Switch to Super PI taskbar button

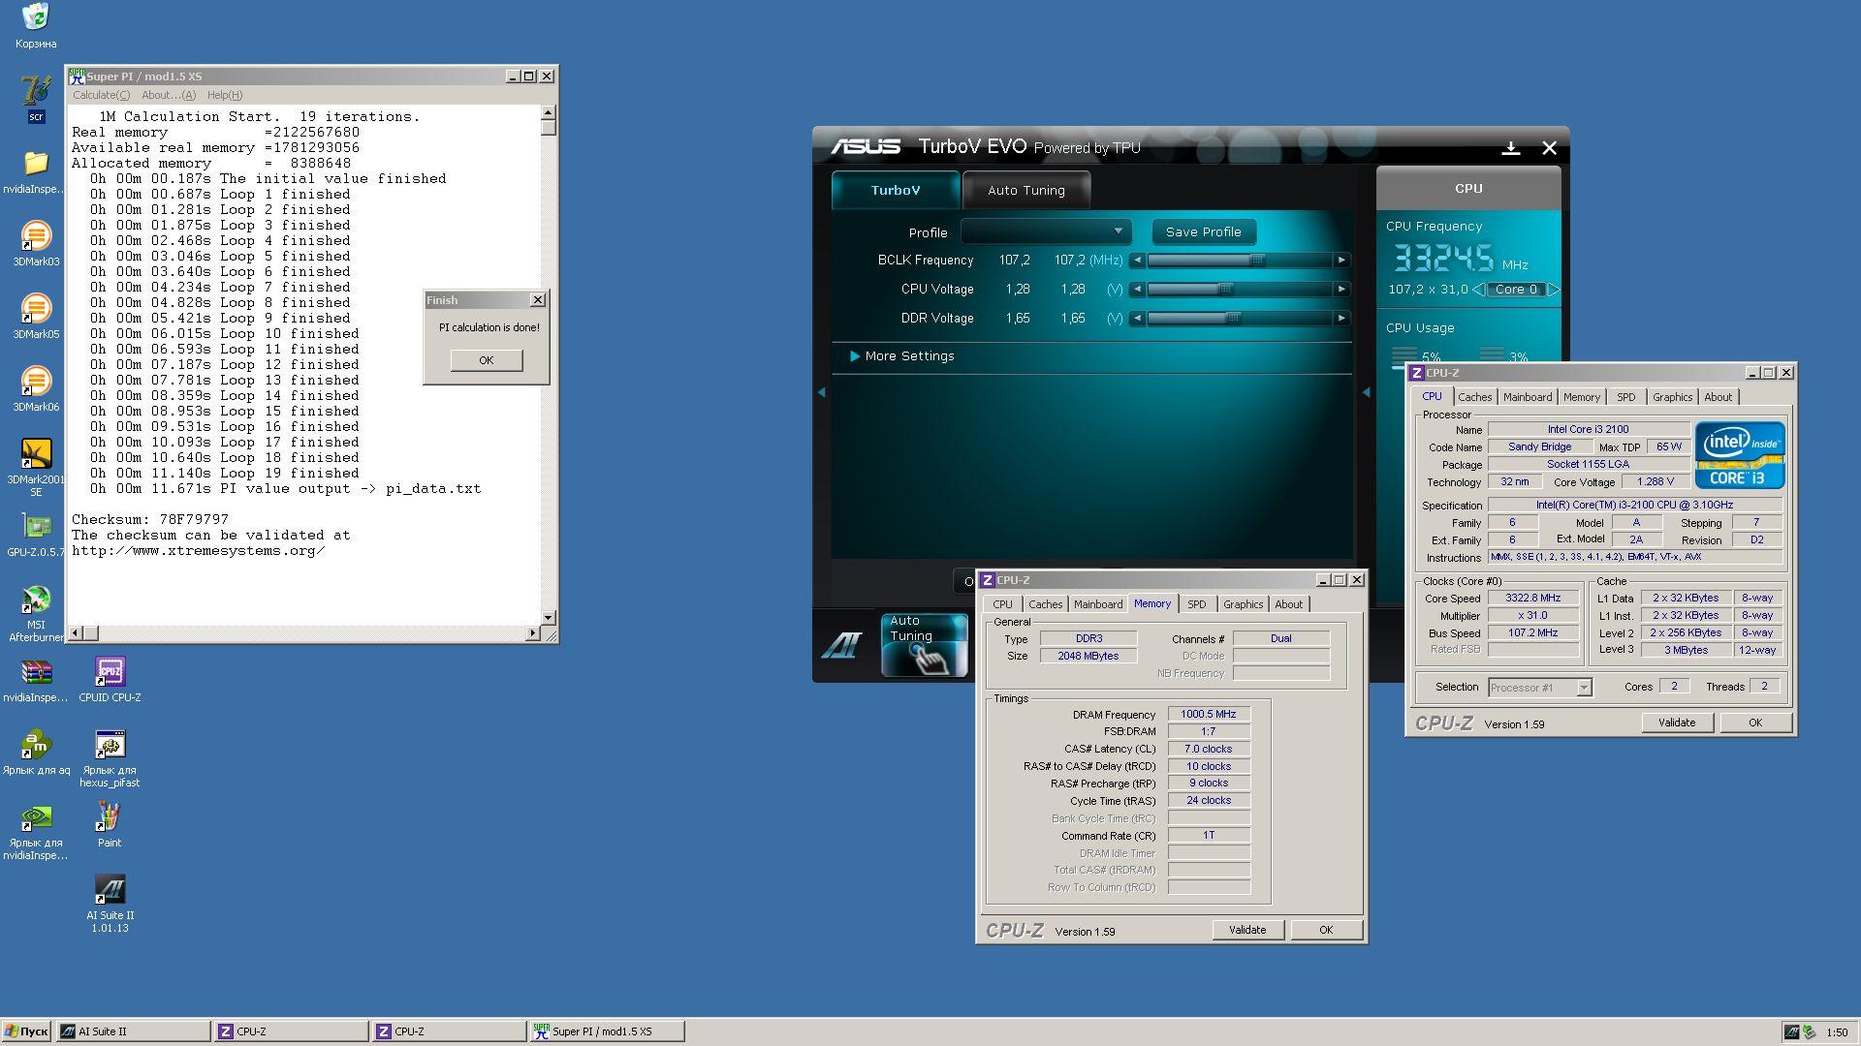point(607,1031)
